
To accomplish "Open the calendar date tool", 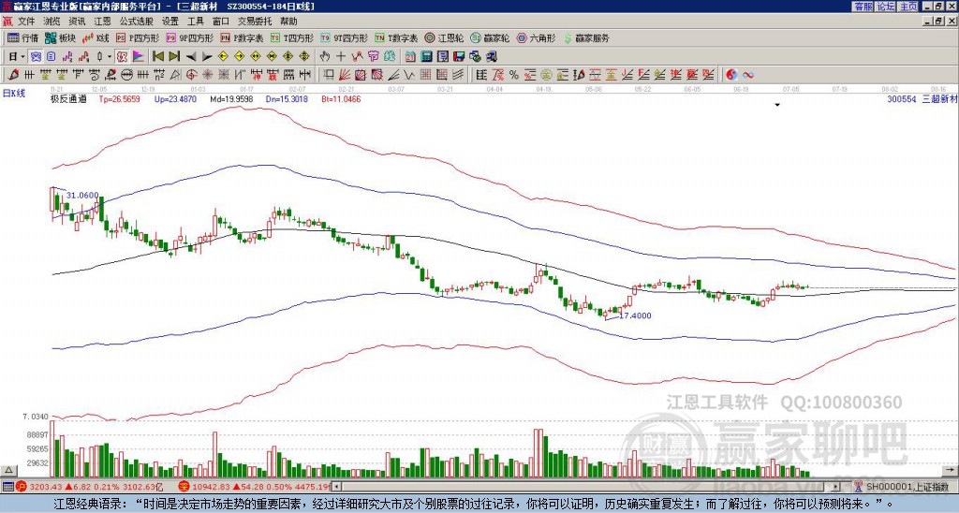I will [410, 57].
